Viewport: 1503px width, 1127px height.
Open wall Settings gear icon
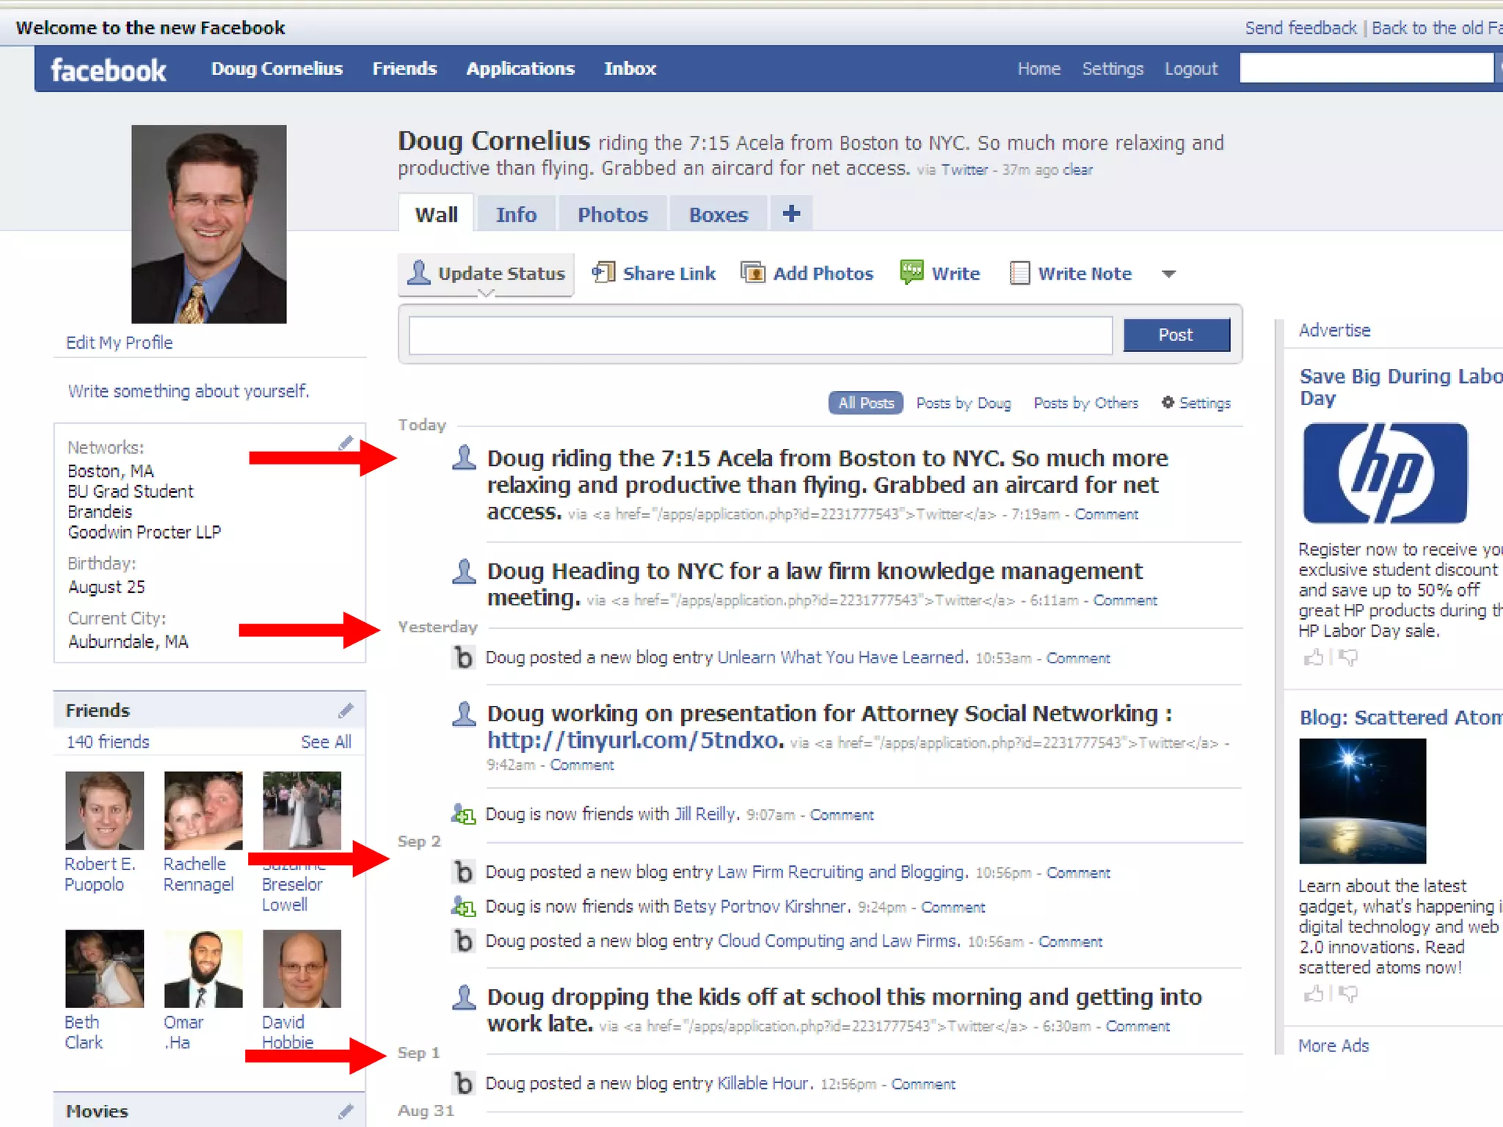[1168, 402]
